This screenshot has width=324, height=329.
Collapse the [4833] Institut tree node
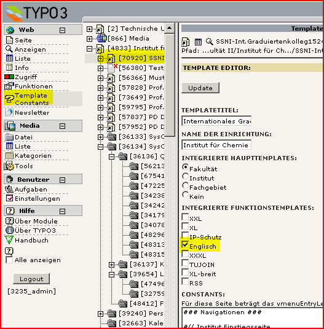click(x=90, y=48)
